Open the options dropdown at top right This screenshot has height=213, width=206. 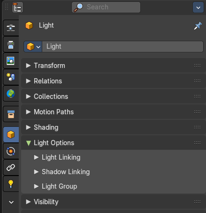coord(198,7)
